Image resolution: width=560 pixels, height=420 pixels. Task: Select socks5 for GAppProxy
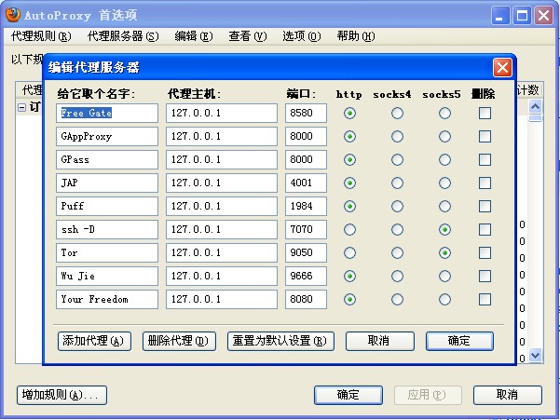pos(444,136)
